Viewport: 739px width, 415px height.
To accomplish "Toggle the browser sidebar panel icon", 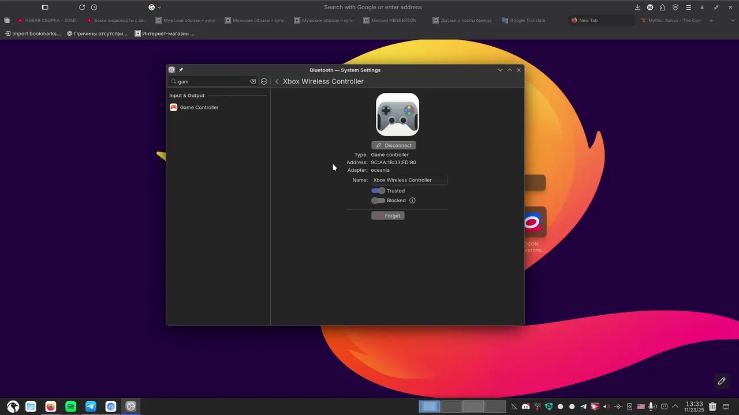I will coord(45,7).
